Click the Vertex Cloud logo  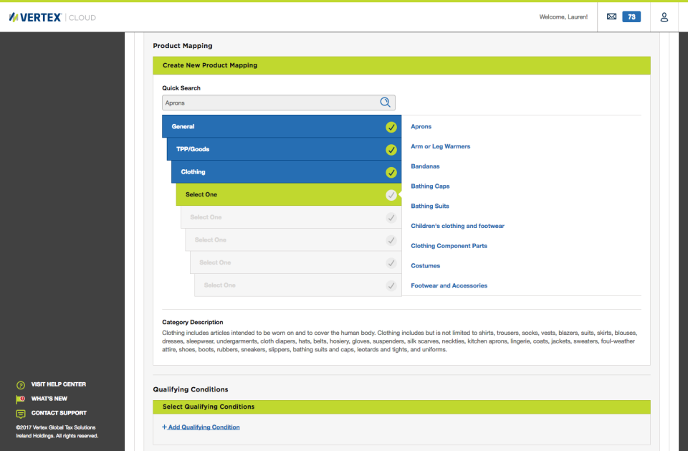[52, 17]
